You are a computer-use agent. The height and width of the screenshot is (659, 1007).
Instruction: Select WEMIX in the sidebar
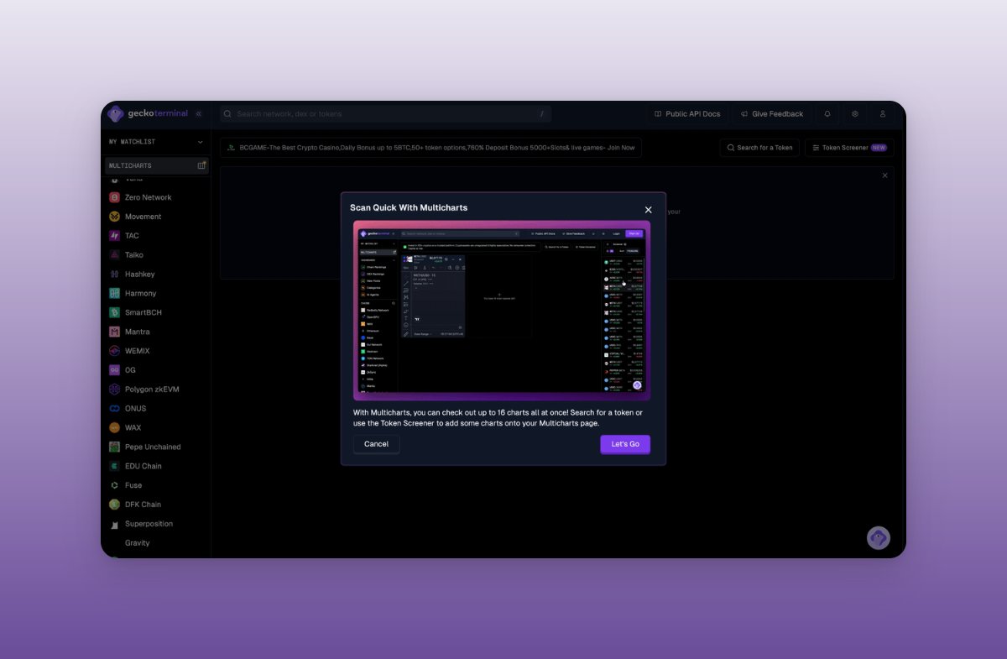pyautogui.click(x=138, y=351)
